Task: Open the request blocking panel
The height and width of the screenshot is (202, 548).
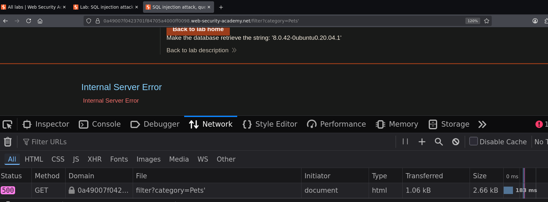Action: 456,142
